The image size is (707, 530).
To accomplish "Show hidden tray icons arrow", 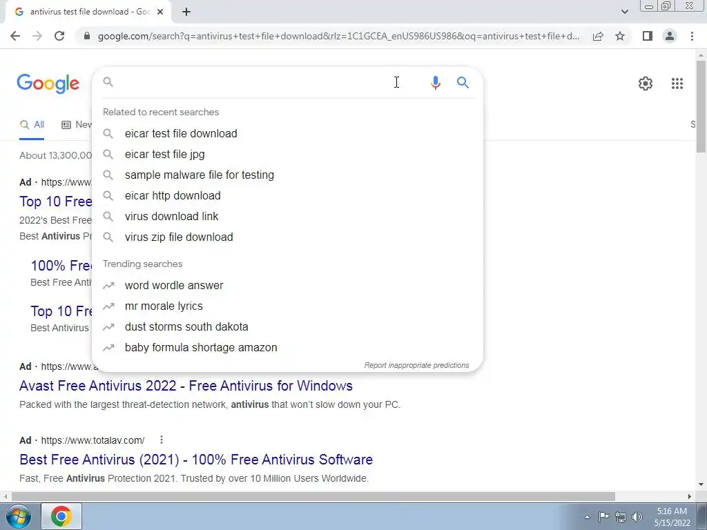I will [x=587, y=517].
